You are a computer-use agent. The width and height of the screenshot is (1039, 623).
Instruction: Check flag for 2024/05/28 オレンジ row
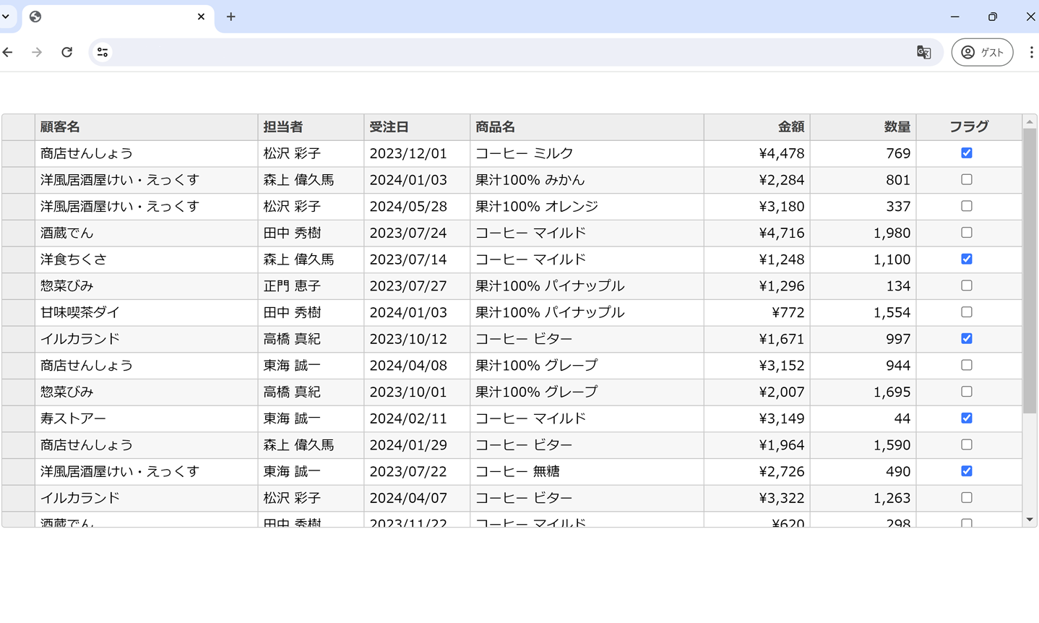pyautogui.click(x=967, y=206)
